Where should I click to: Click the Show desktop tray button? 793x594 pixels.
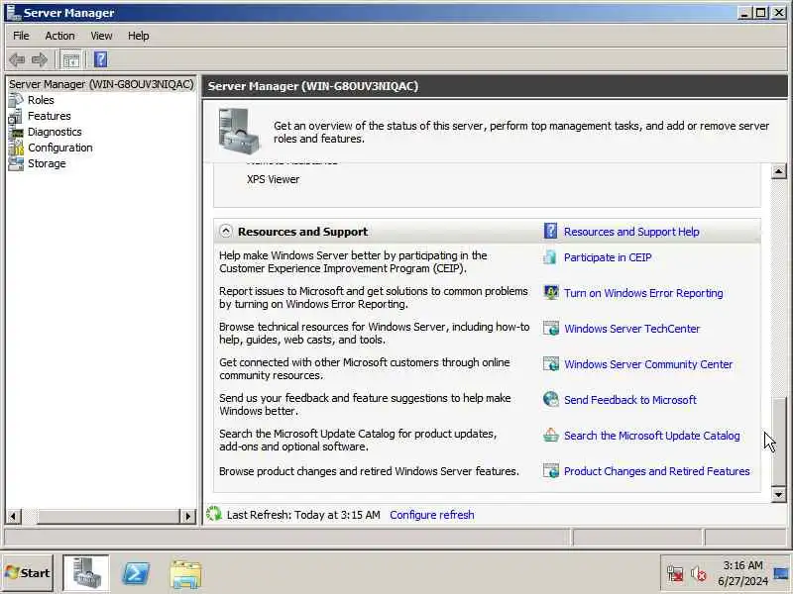pos(781,573)
